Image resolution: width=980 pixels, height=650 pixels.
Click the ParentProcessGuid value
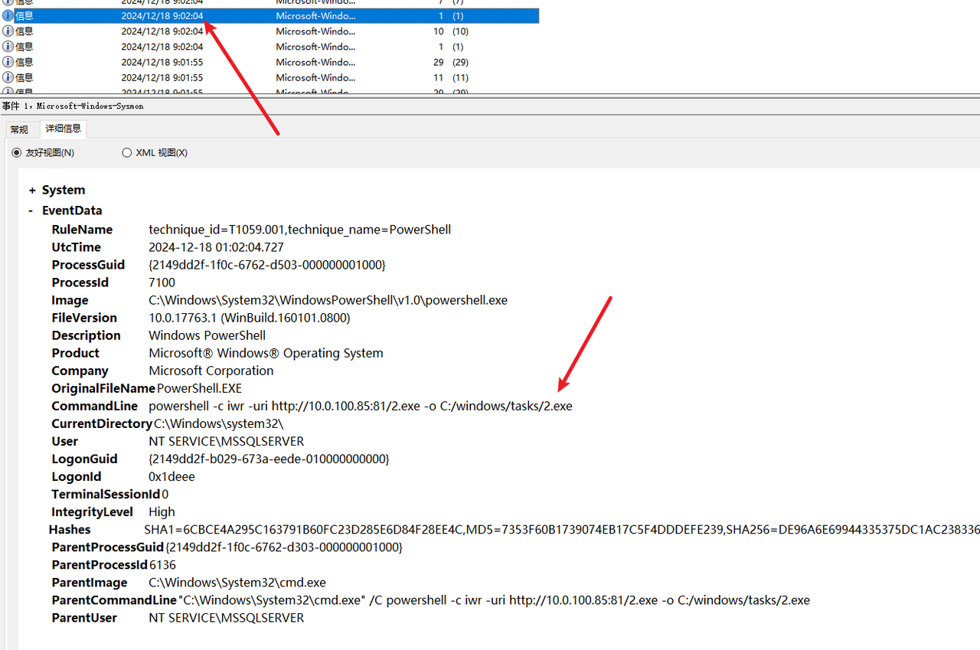pyautogui.click(x=283, y=547)
